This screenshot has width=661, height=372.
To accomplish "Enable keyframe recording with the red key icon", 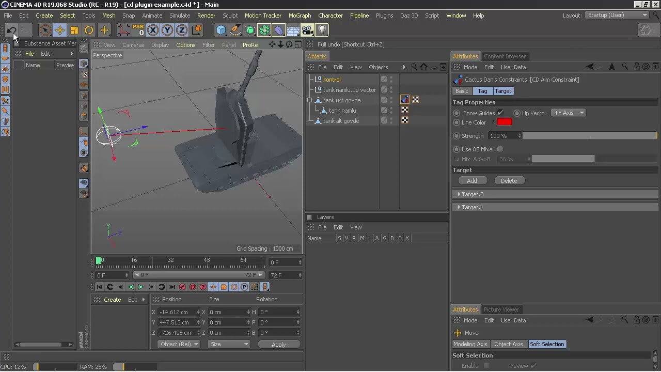I will (x=182, y=287).
